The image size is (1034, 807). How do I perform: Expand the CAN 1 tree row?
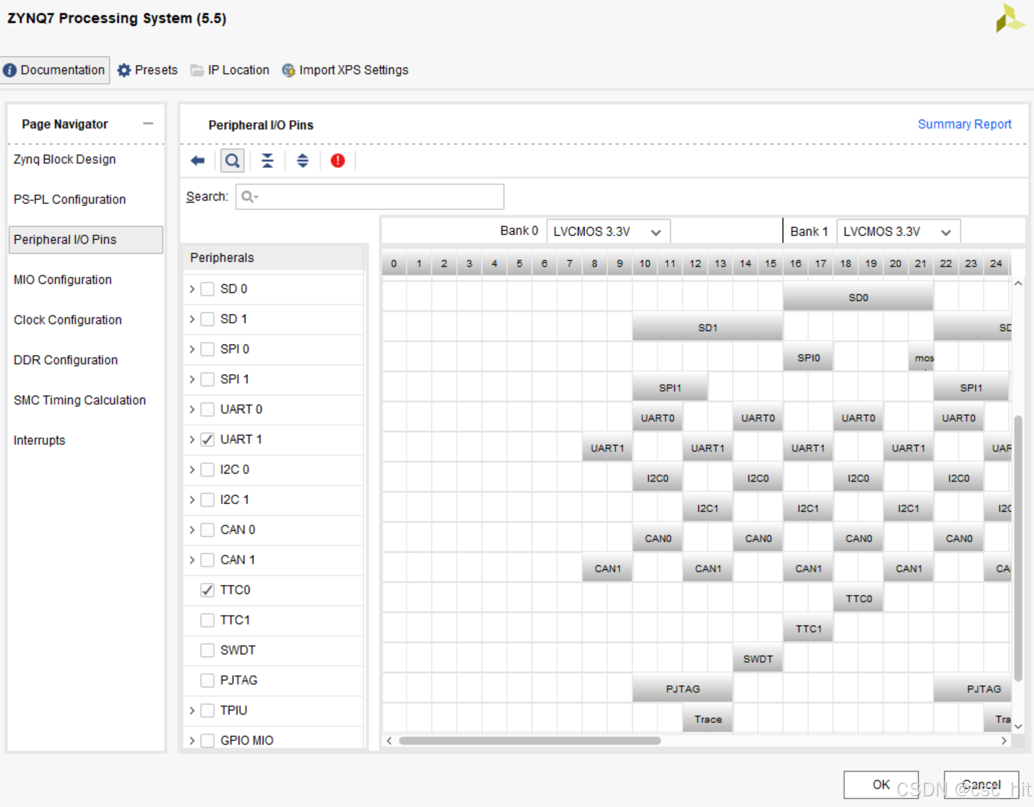click(192, 560)
